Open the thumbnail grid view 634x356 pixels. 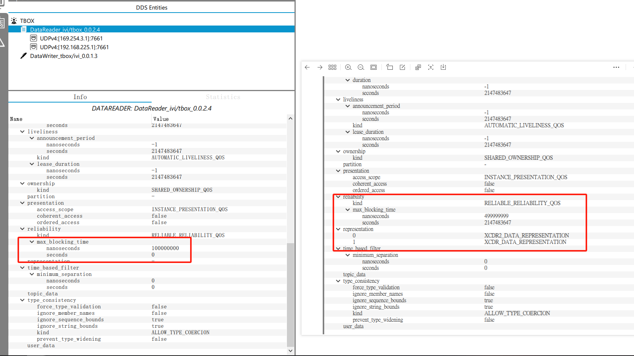point(332,67)
